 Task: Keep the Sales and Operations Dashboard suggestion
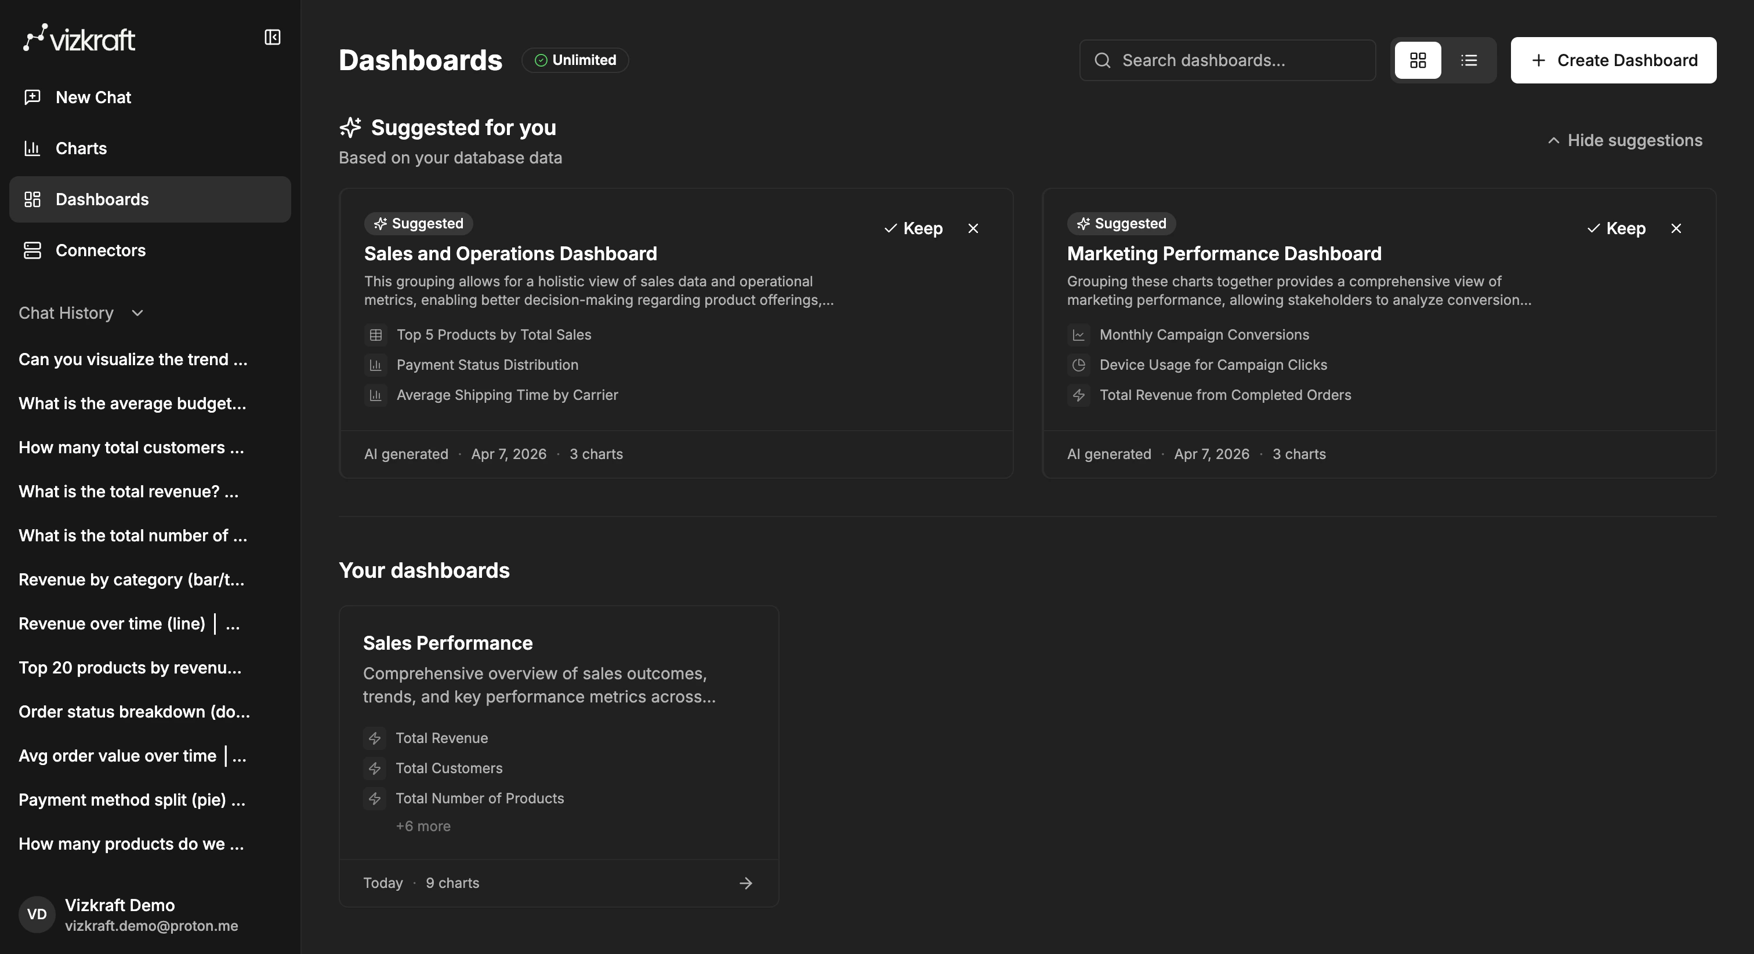914,228
